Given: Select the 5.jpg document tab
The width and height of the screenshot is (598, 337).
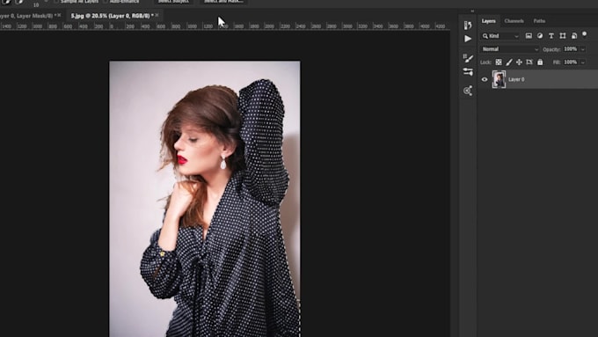Looking at the screenshot, I should click(x=113, y=16).
